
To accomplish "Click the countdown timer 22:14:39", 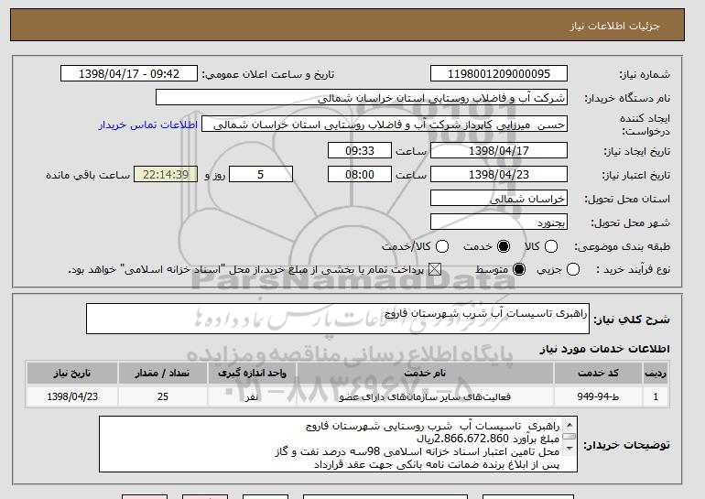I will pos(166,175).
